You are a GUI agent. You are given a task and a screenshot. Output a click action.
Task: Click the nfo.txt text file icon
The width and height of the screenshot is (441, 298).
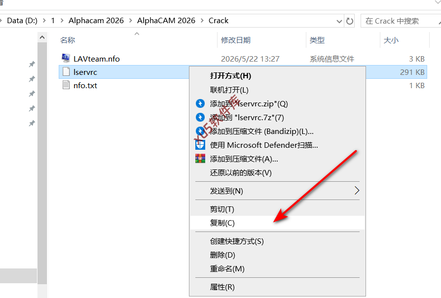[x=66, y=85]
